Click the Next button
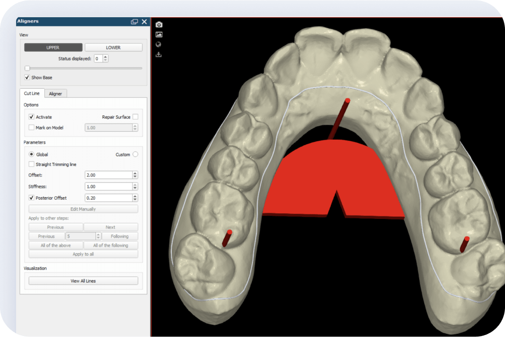The width and height of the screenshot is (505, 337). [x=111, y=227]
